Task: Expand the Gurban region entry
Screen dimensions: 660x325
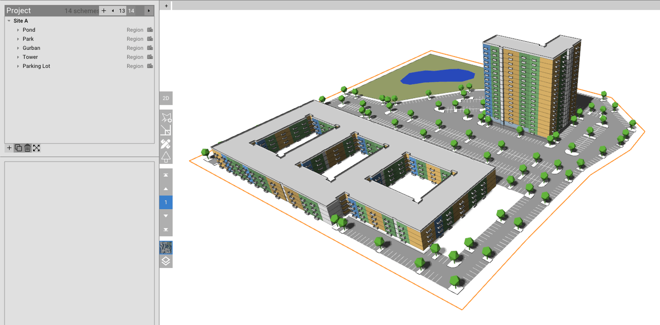Action: [x=18, y=48]
